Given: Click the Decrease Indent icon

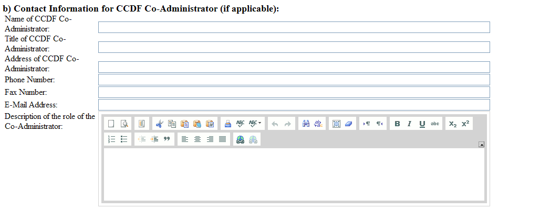Looking at the screenshot, I should click(141, 139).
